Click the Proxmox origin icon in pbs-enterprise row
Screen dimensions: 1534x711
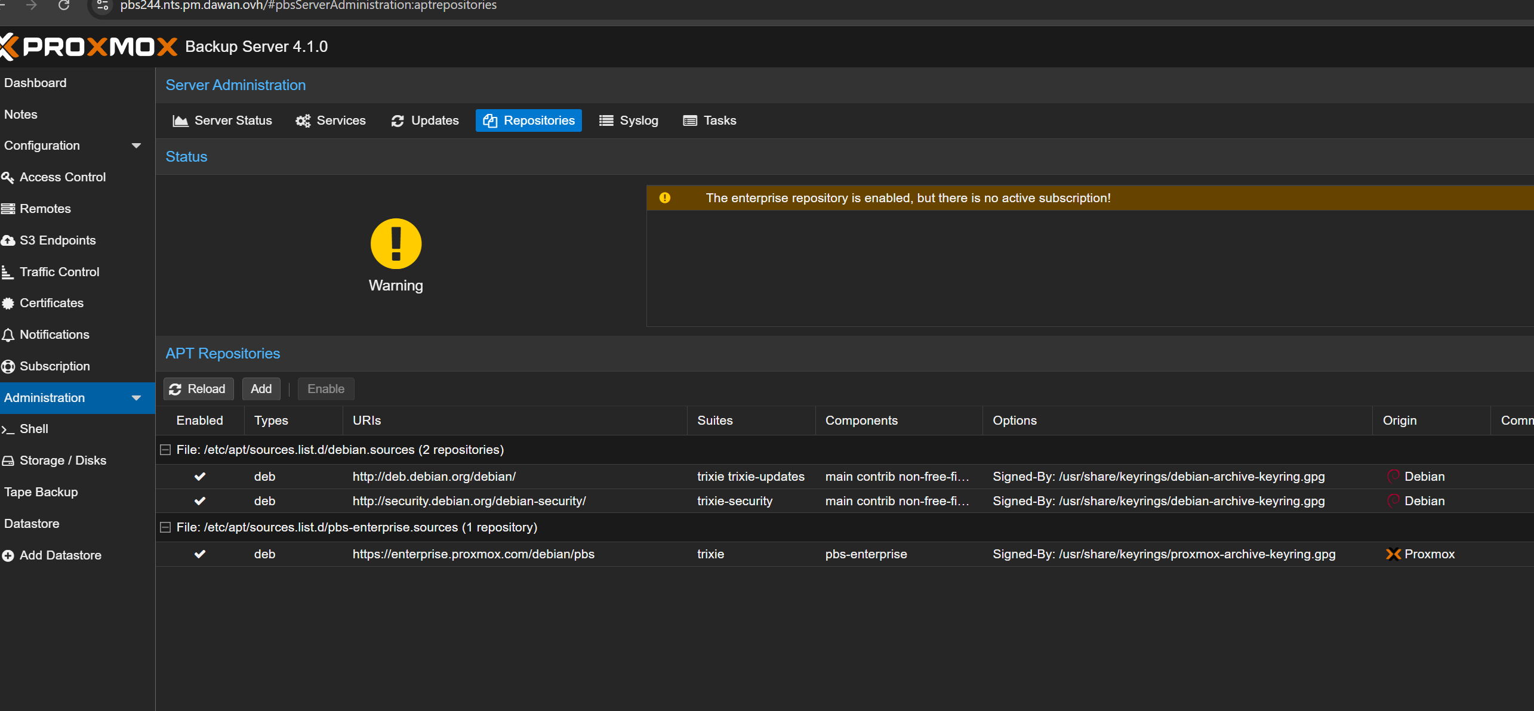point(1393,554)
